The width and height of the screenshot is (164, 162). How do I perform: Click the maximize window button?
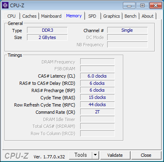pyautogui.click(x=142, y=6)
